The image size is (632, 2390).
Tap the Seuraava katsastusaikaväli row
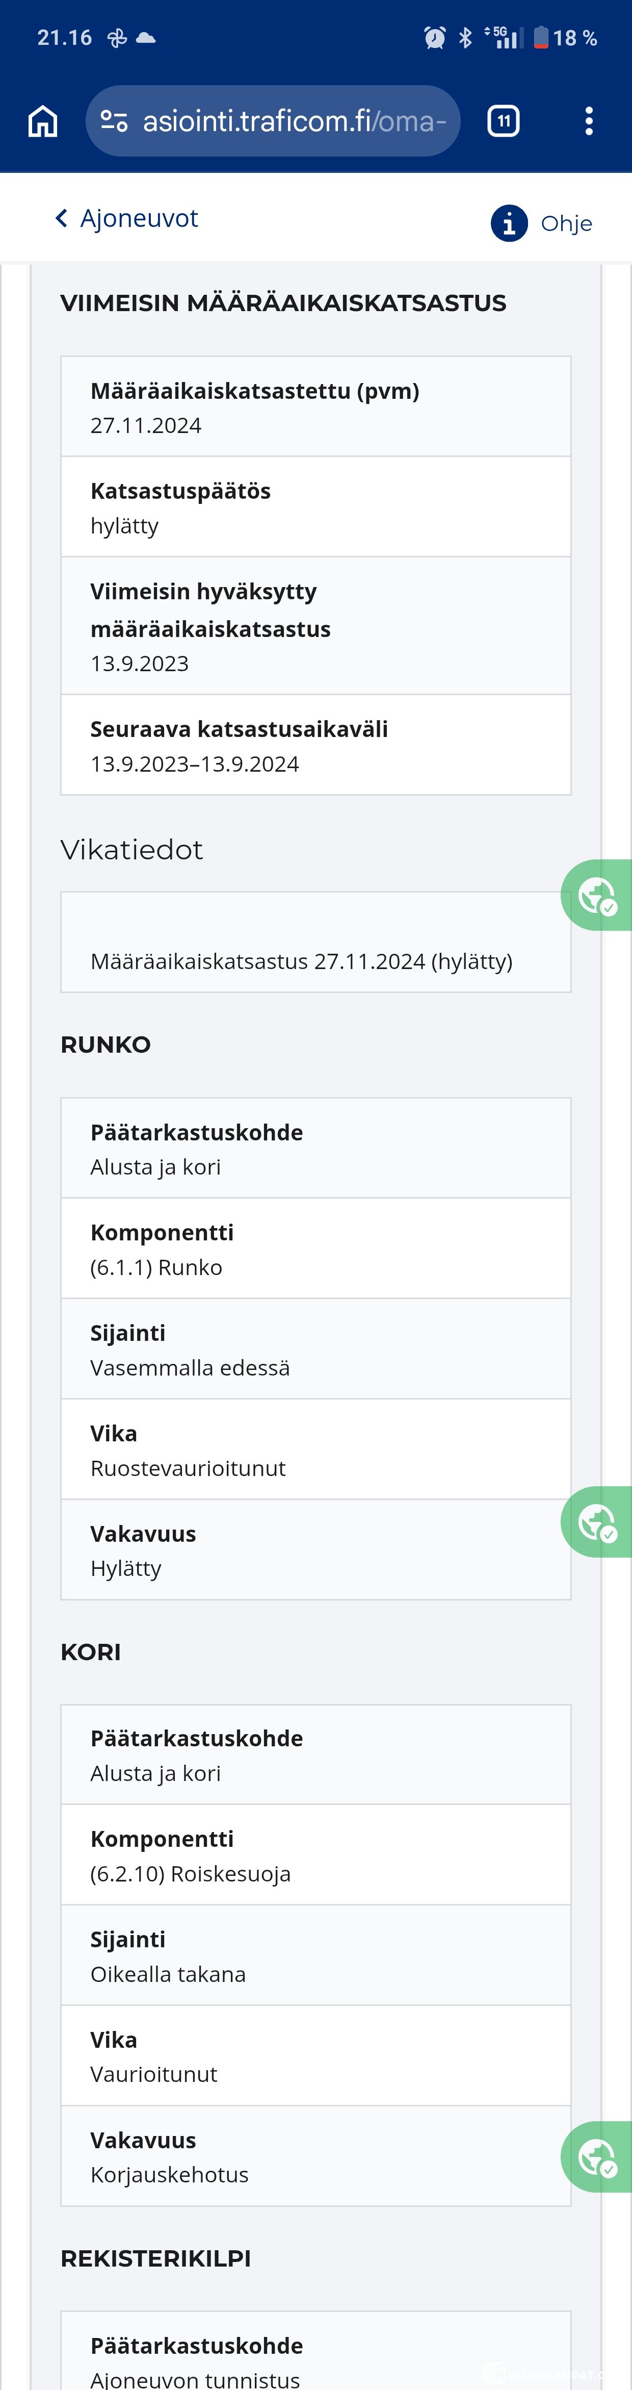tap(315, 745)
